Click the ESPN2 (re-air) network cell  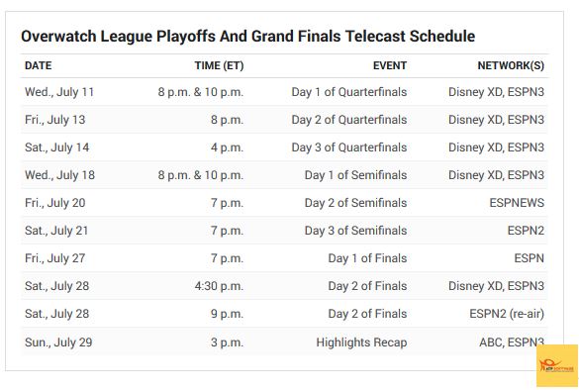pyautogui.click(x=507, y=314)
